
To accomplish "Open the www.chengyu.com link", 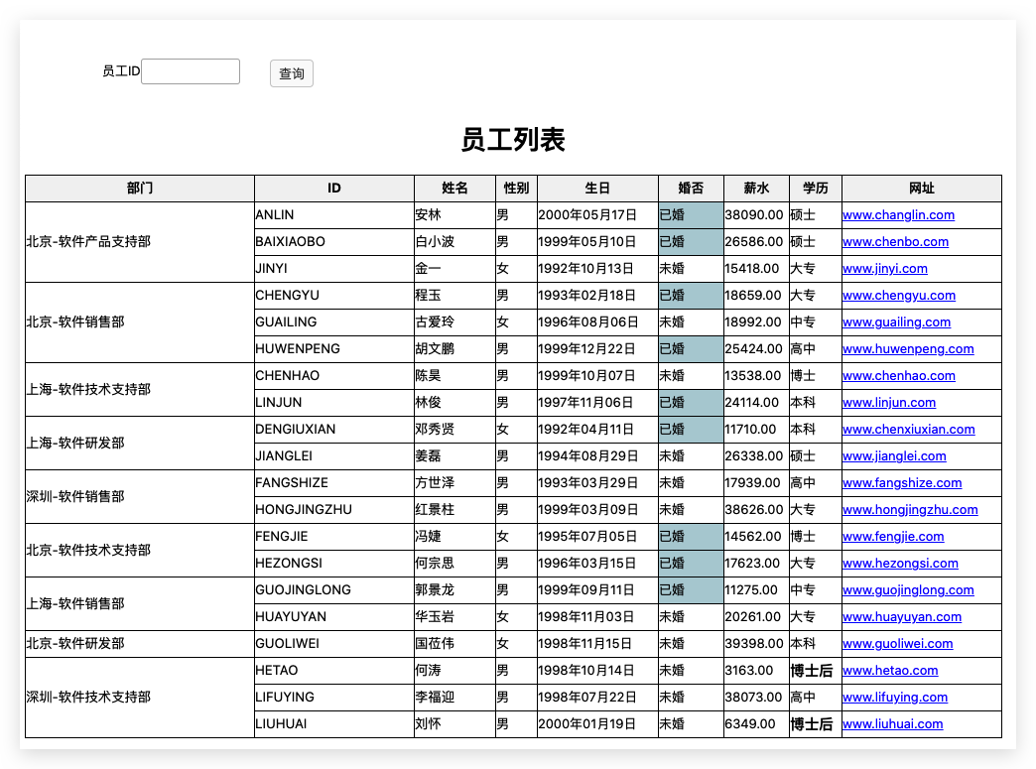I will 899,296.
